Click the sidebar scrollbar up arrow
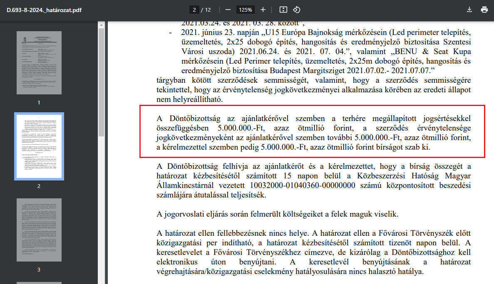Viewport: 494px width, 284px height. pyautogui.click(x=101, y=25)
